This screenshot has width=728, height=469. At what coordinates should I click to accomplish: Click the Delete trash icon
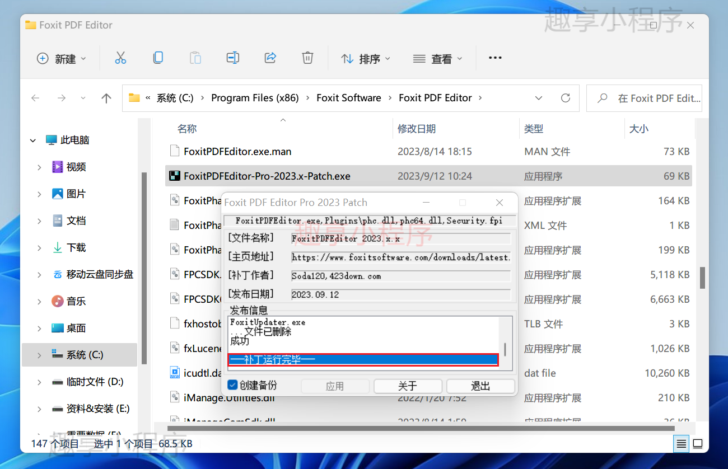pos(307,58)
